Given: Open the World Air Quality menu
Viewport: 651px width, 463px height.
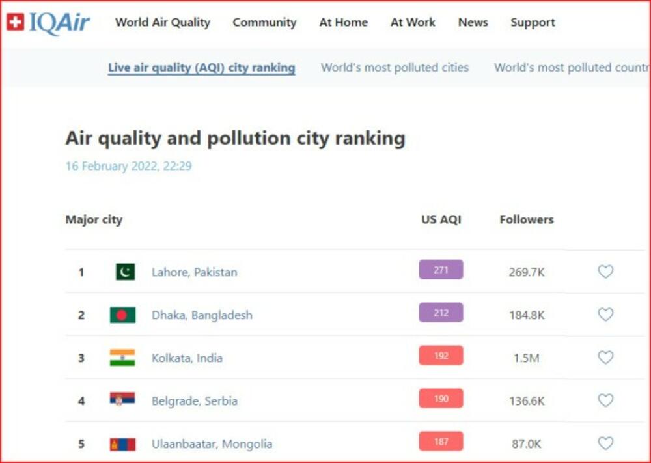Looking at the screenshot, I should click(163, 22).
